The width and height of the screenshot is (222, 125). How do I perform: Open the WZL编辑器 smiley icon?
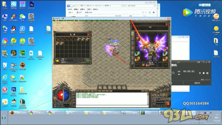pyautogui.click(x=216, y=31)
